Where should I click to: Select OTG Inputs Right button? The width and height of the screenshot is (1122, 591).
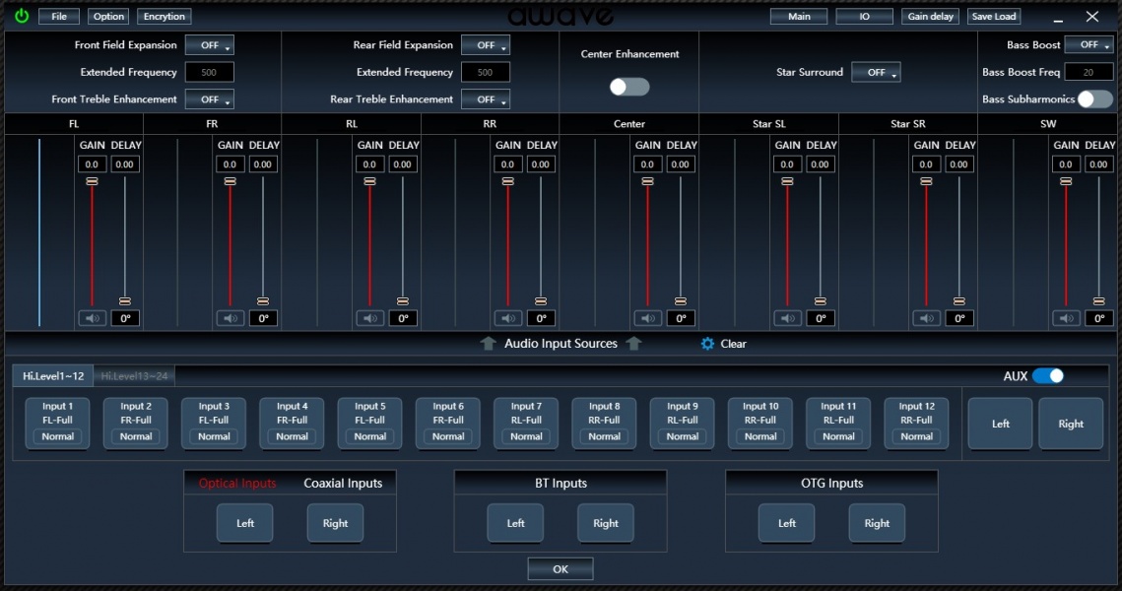[877, 523]
